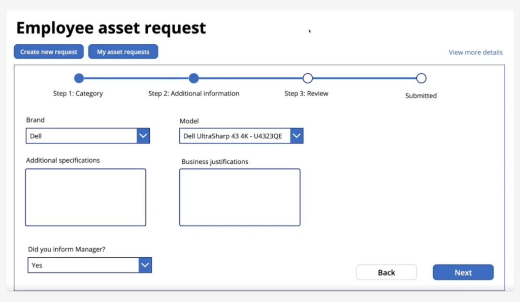Click the Back button
This screenshot has width=520, height=302.
[386, 272]
